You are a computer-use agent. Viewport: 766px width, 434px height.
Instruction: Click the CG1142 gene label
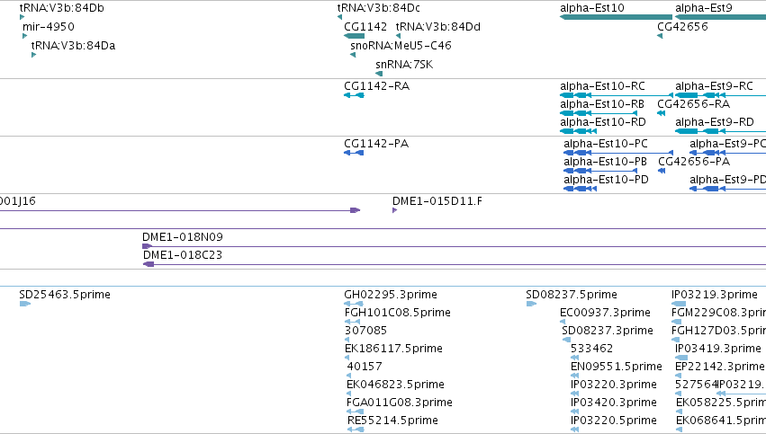point(365,27)
